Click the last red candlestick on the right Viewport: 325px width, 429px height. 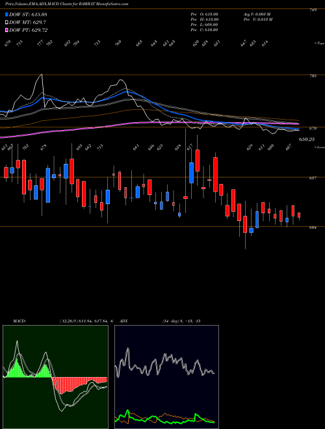[x=299, y=215]
